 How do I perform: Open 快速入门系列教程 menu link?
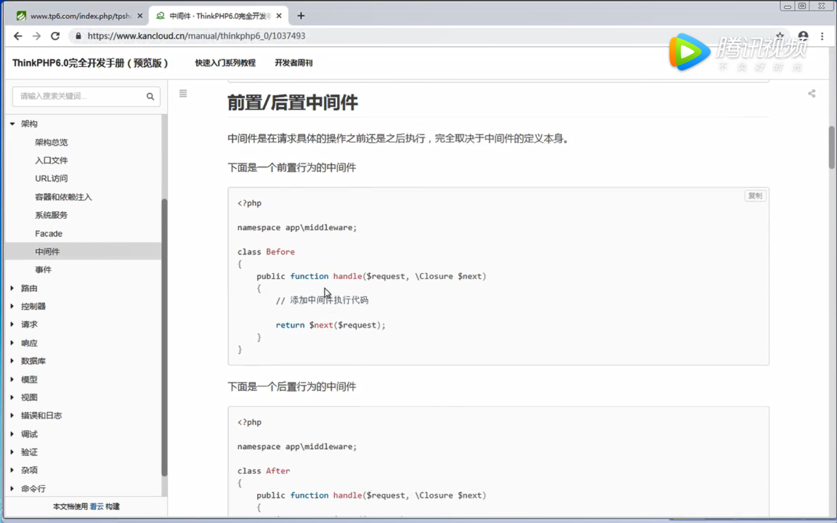click(225, 63)
